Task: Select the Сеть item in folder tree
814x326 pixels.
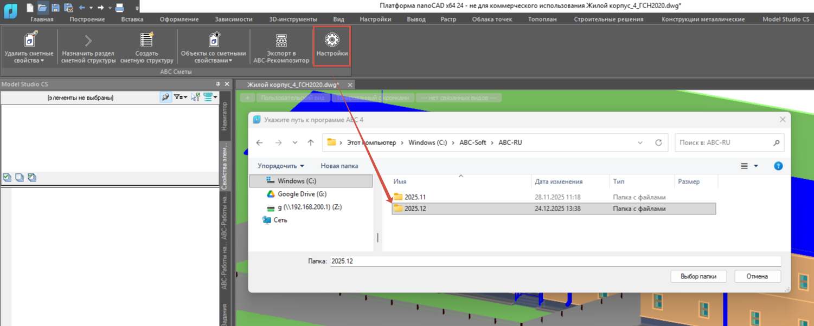Action: click(x=274, y=220)
